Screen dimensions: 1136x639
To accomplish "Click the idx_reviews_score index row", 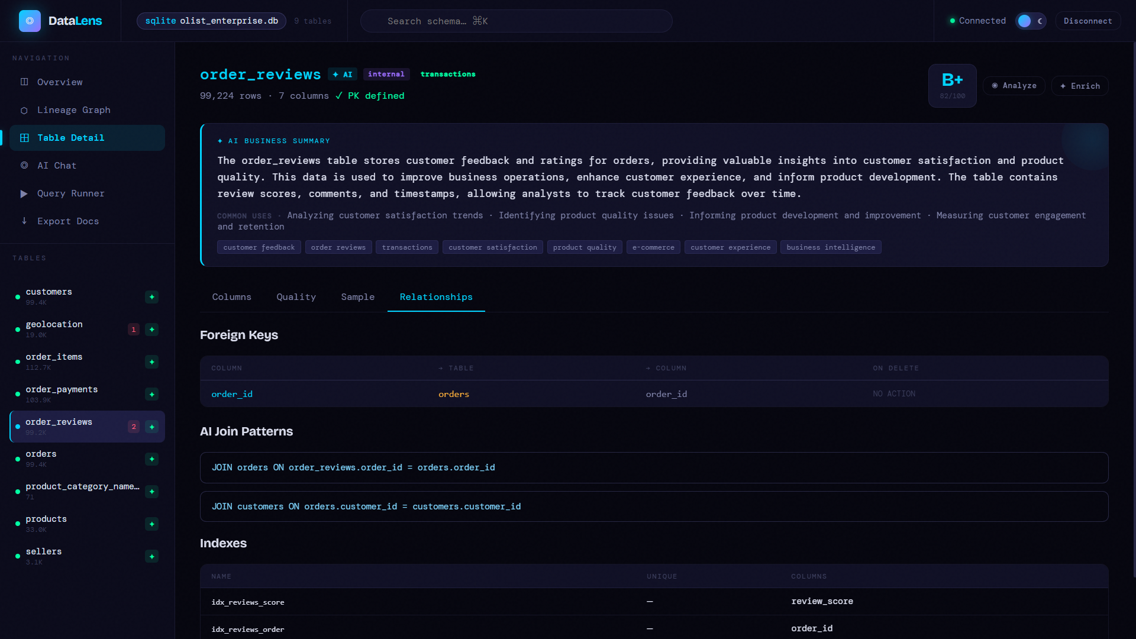I will [654, 602].
